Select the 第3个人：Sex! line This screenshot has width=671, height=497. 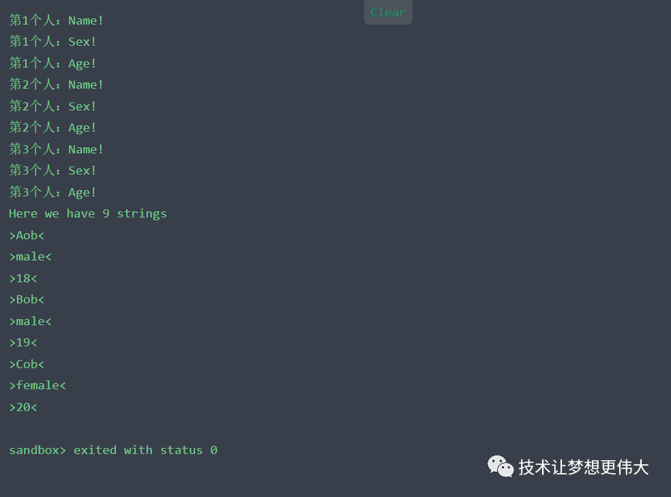53,170
